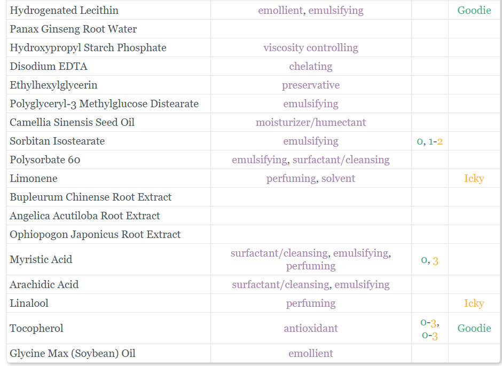The image size is (502, 366).
Task: Select the antioxidant link for Tocopherol
Action: pos(311,328)
